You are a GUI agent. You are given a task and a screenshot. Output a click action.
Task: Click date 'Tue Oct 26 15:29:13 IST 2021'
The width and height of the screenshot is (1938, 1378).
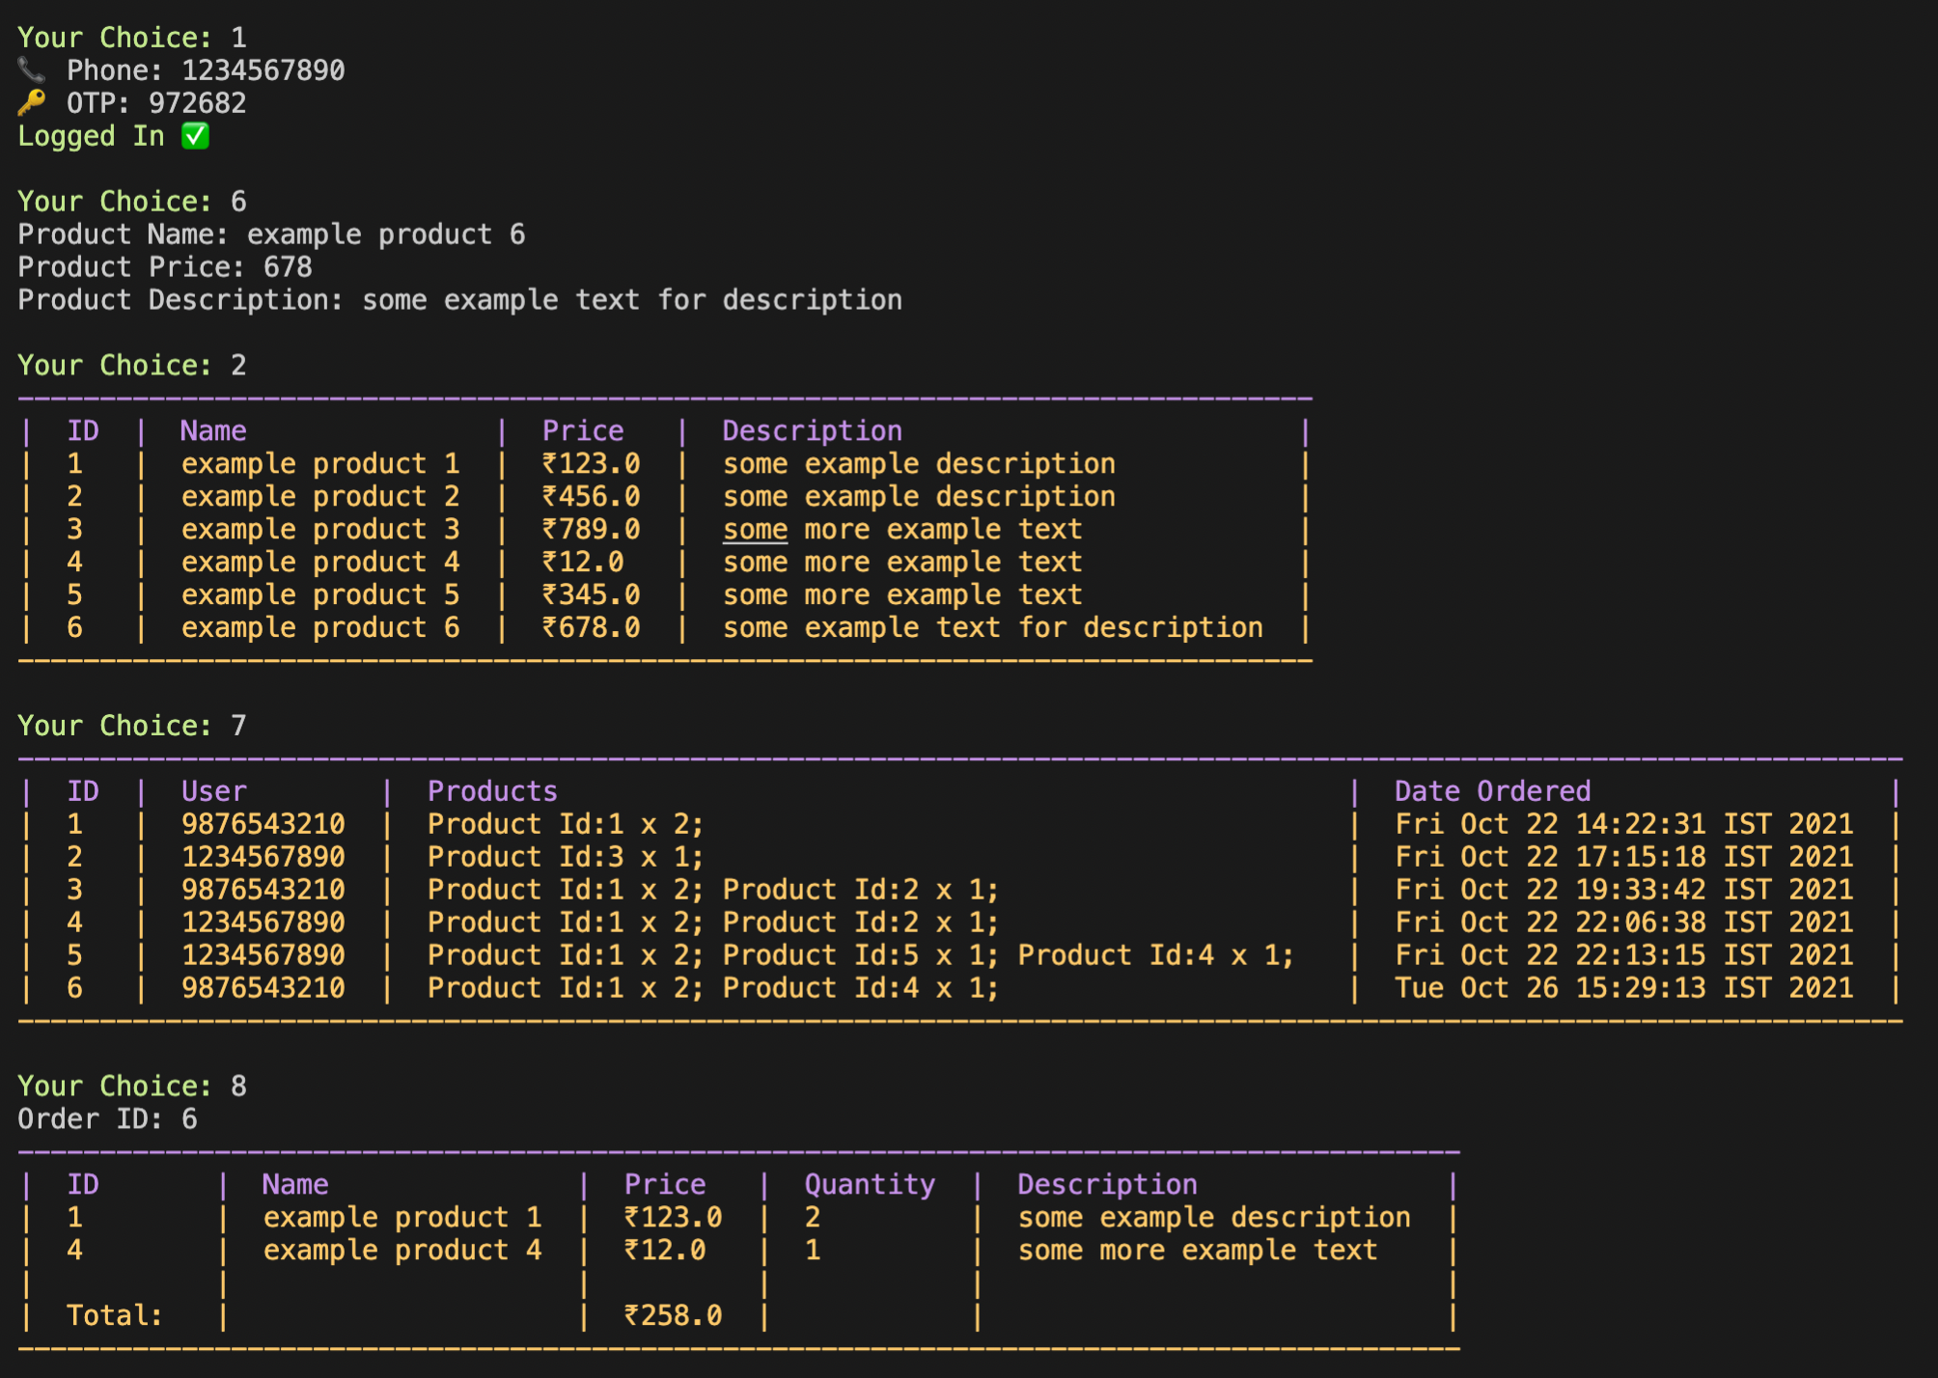coord(1623,988)
